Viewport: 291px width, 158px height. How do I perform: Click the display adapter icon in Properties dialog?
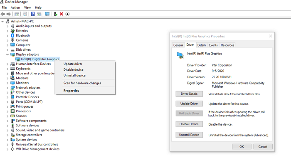(180, 56)
